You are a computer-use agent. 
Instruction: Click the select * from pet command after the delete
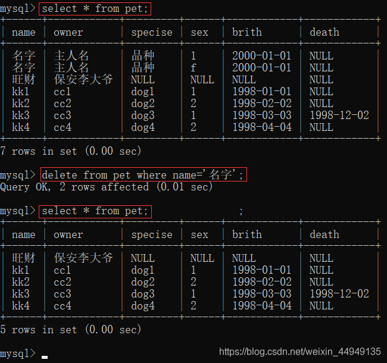pyautogui.click(x=95, y=211)
